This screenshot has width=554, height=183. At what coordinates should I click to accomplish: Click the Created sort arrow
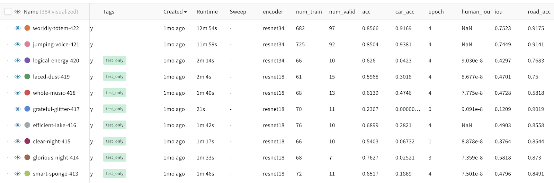point(186,12)
